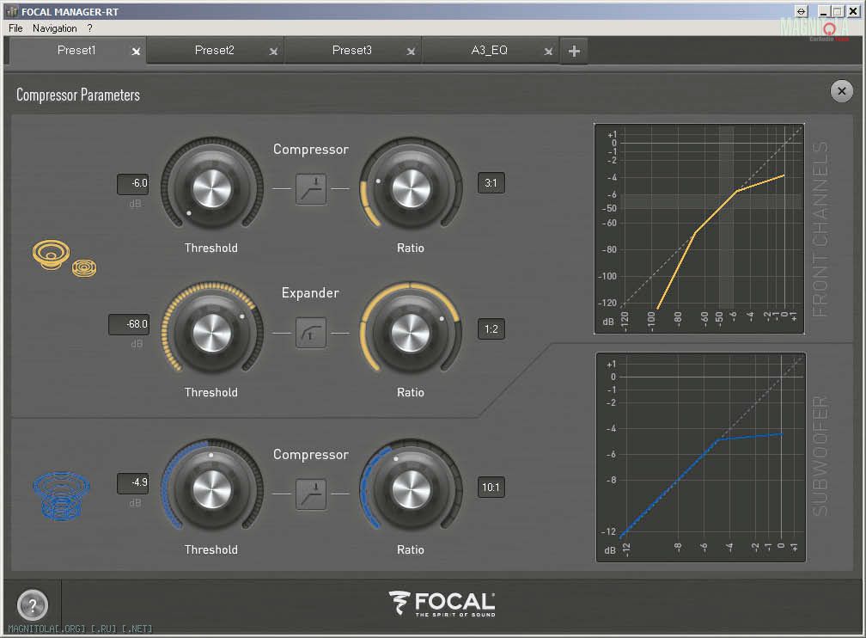The height and width of the screenshot is (638, 866).
Task: Click the SUBWOOFER vertical label
Action: pyautogui.click(x=820, y=456)
